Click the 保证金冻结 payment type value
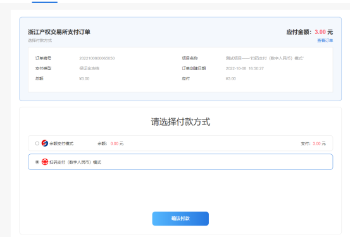350x237 pixels. point(89,68)
